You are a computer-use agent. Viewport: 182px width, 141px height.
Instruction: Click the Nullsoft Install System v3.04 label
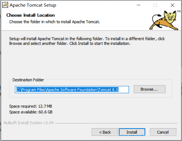[x=29, y=123]
